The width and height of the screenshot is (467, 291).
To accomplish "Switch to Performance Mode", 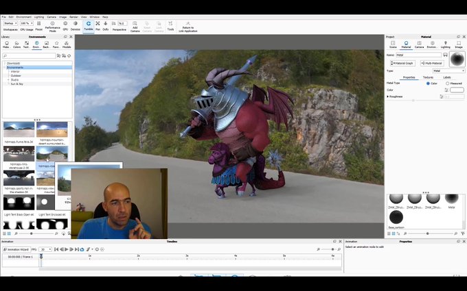I will tap(52, 27).
